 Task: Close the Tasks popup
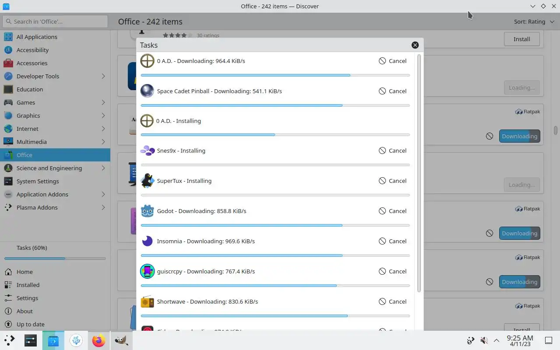coord(415,45)
